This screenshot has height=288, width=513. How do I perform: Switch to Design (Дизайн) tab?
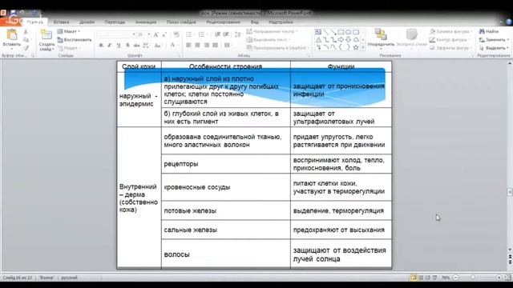click(x=87, y=22)
